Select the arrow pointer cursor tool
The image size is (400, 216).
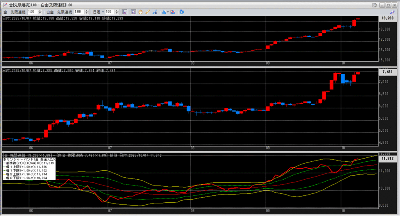click(x=133, y=12)
